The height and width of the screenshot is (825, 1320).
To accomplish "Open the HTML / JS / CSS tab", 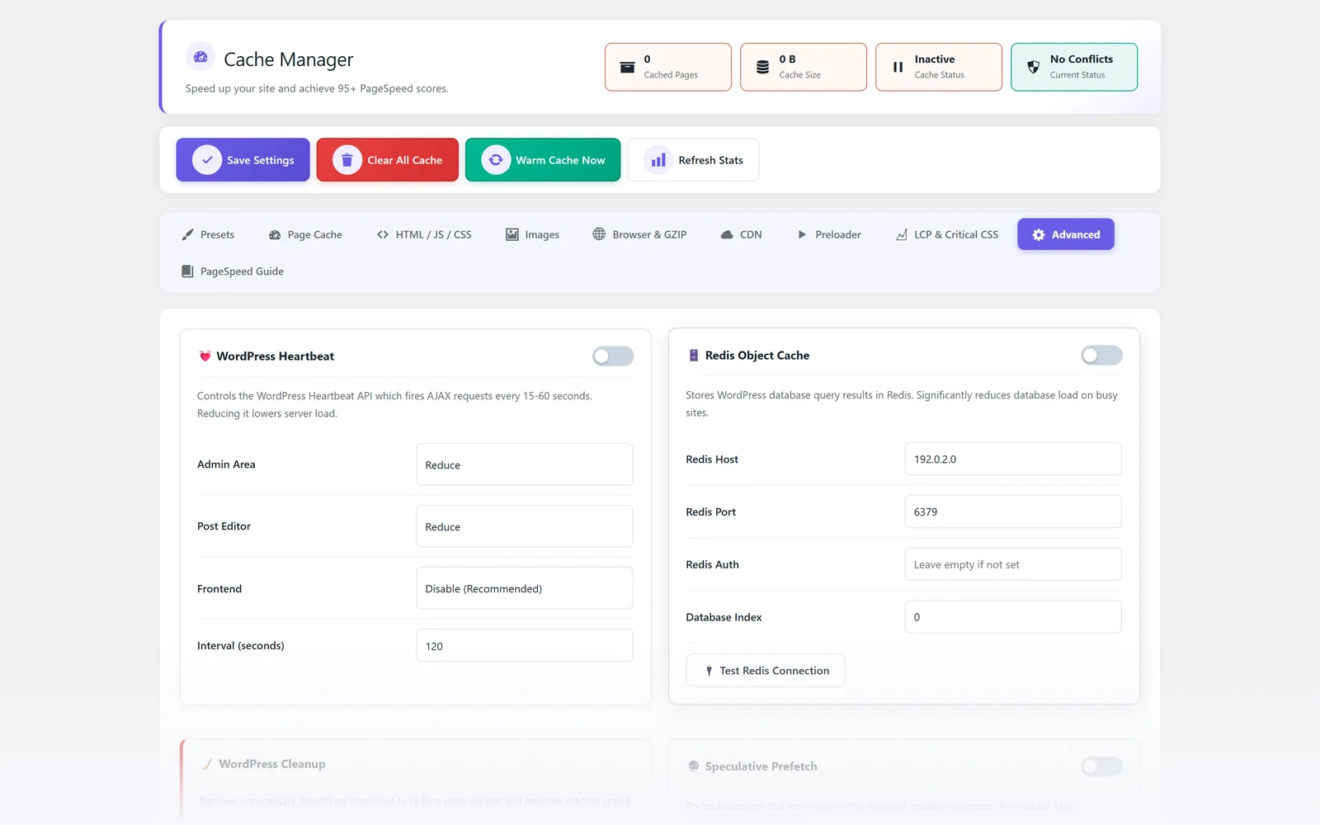I will (424, 234).
